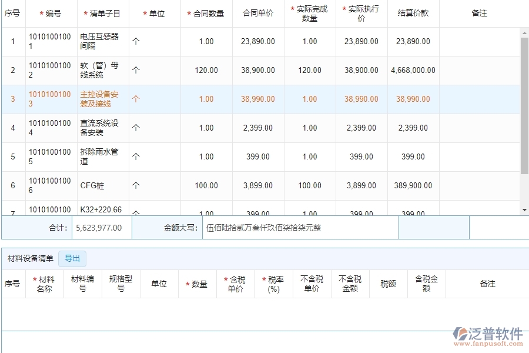The height and width of the screenshot is (353, 529).
Task: Click the 泛普软件 logo icon
Action: 460,335
